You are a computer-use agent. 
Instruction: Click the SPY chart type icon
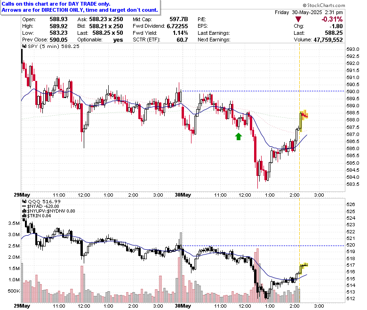[x=24, y=46]
